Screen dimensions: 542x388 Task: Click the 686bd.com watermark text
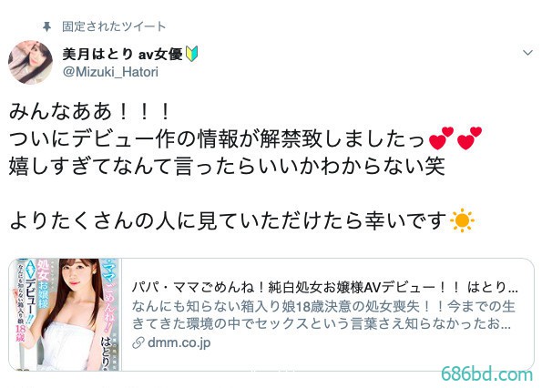click(486, 373)
